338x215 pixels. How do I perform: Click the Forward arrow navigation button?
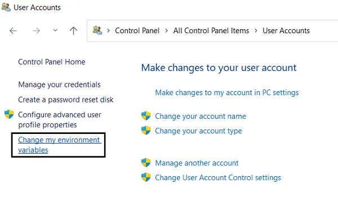(x=36, y=31)
